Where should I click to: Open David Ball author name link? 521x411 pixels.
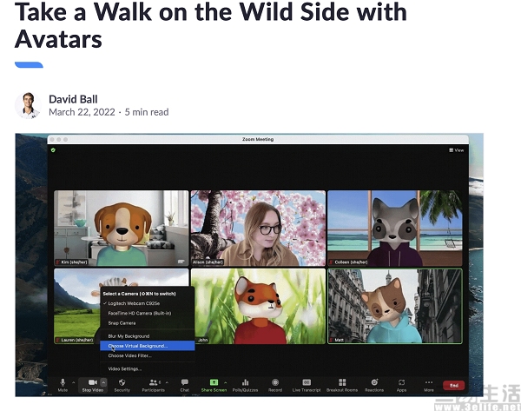73,99
